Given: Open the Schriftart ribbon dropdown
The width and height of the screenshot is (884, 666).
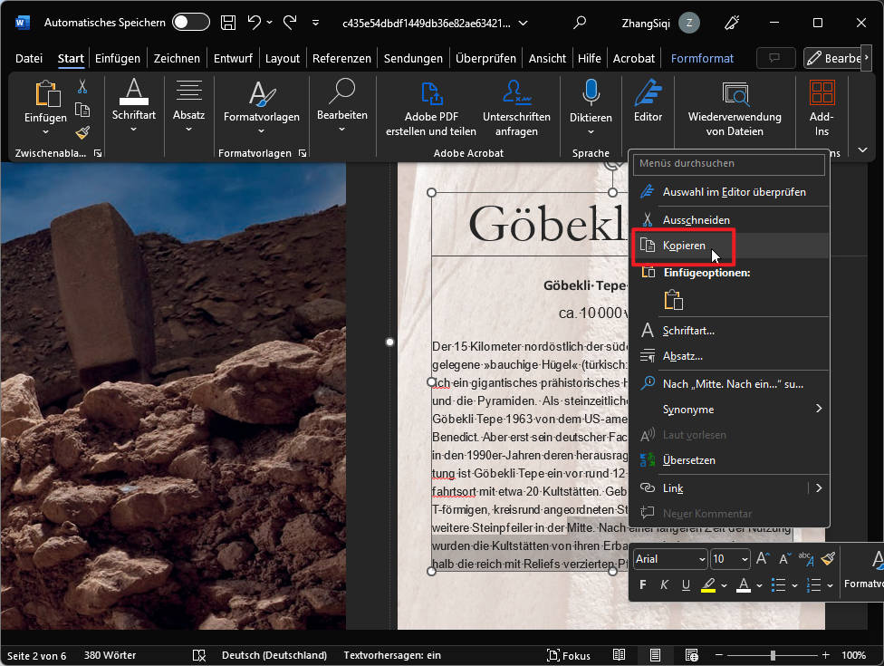Looking at the screenshot, I should (x=134, y=106).
